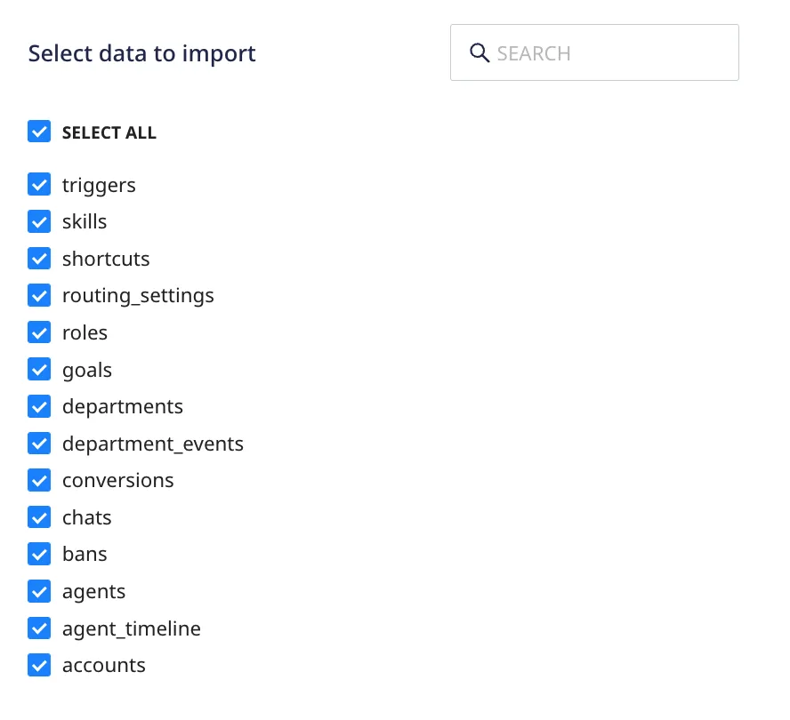Uncheck the skills checkbox
This screenshot has width=790, height=720.
[x=39, y=221]
